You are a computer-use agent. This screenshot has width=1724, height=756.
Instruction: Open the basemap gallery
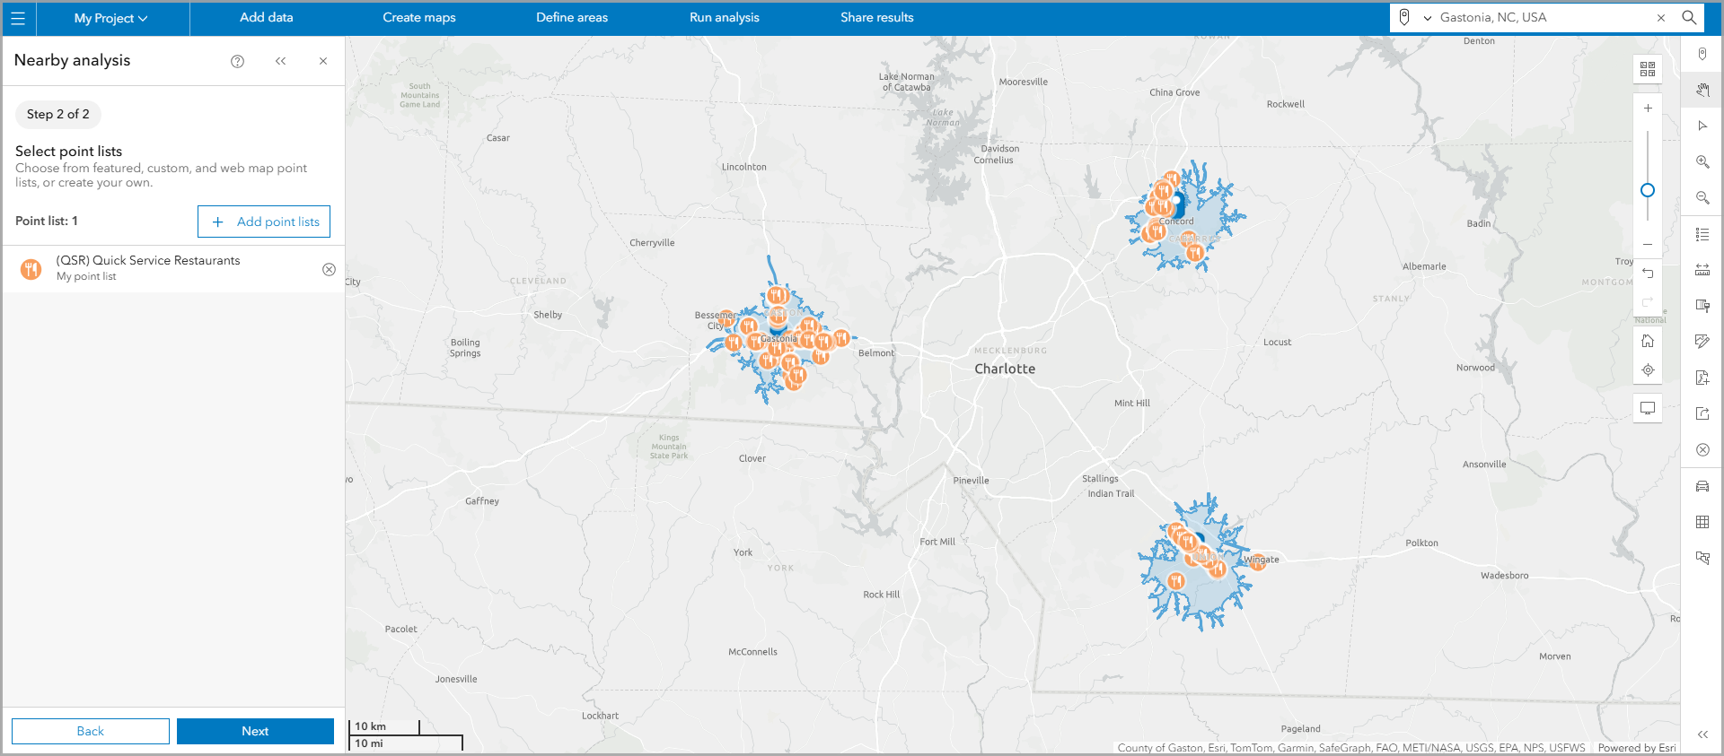coord(1648,69)
